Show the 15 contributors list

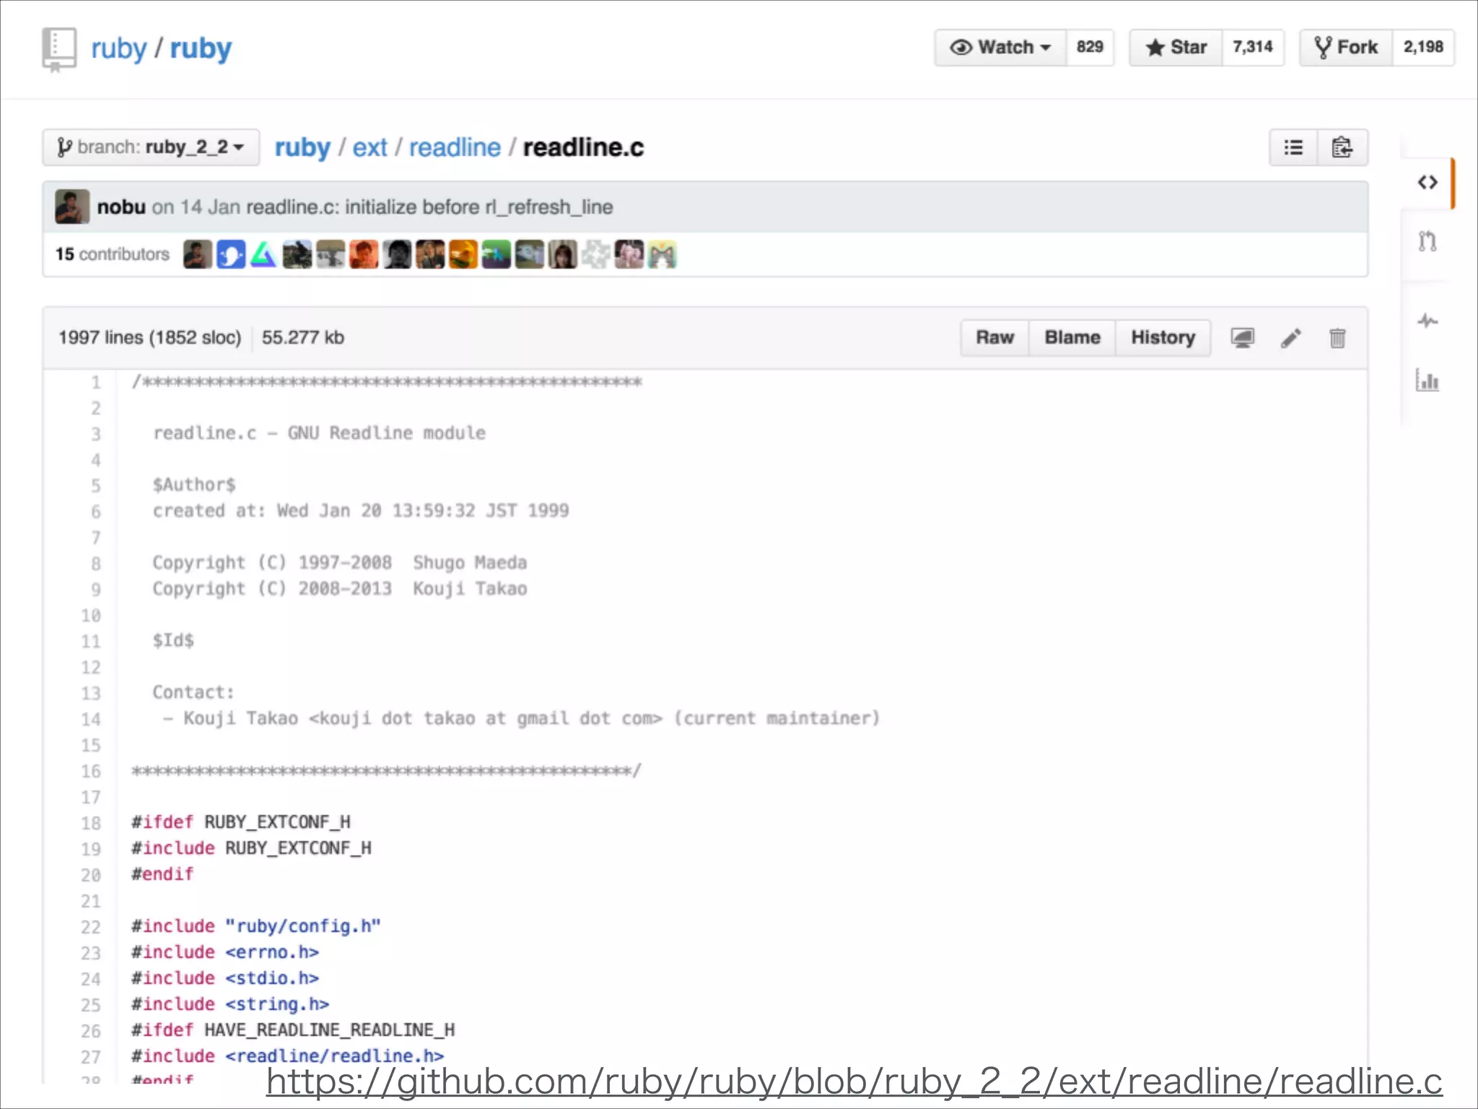(112, 254)
